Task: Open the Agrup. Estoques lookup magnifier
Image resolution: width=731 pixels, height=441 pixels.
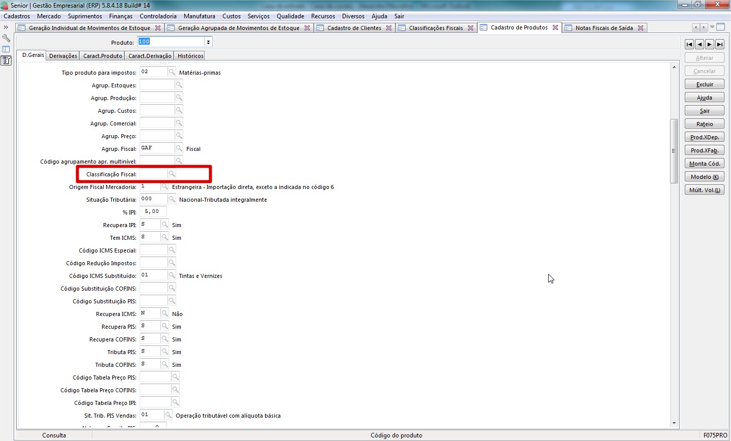Action: 179,85
